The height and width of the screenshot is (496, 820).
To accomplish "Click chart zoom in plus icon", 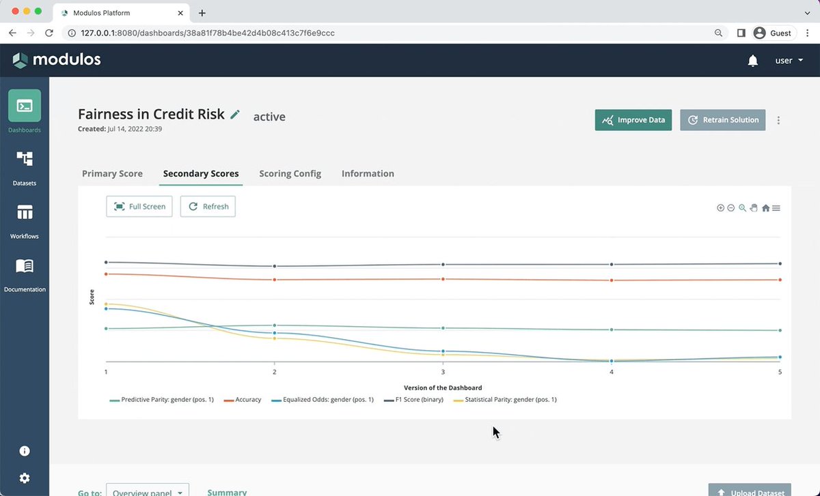I will point(720,208).
